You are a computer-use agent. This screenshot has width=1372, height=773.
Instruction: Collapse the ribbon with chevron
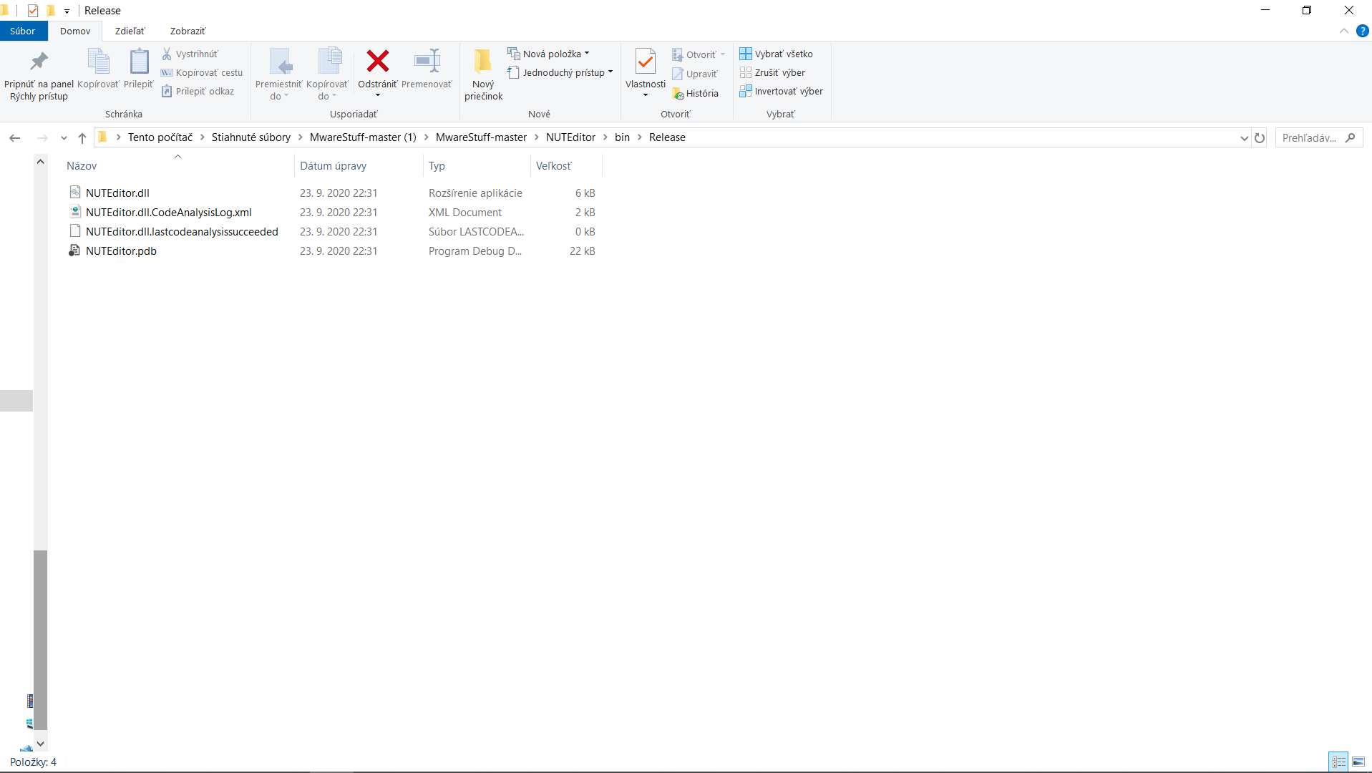(x=1344, y=31)
